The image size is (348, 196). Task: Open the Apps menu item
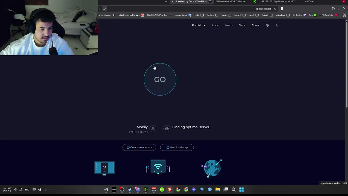pos(215,25)
